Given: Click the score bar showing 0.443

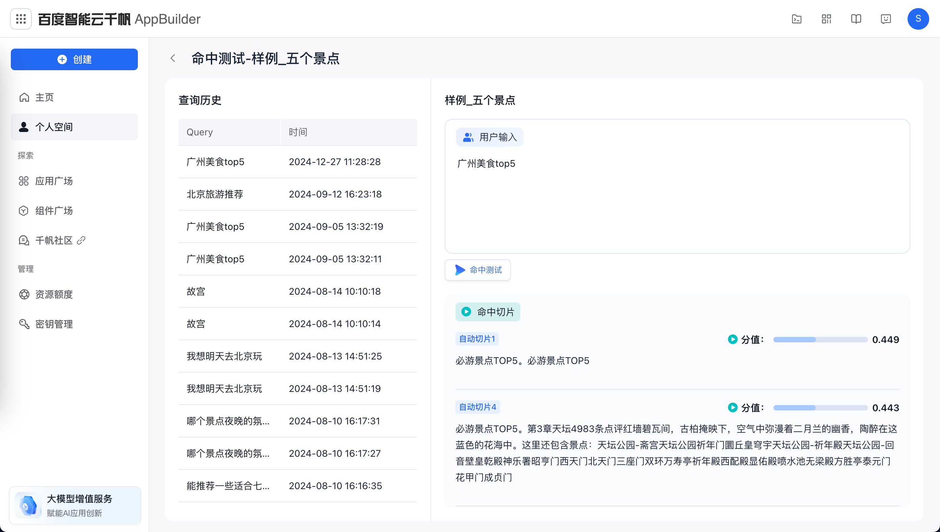Looking at the screenshot, I should pyautogui.click(x=820, y=407).
